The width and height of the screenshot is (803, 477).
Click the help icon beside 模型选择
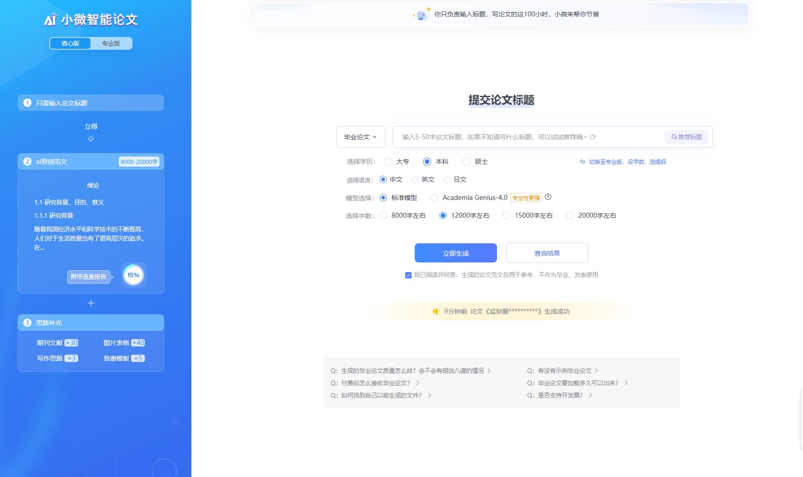click(x=548, y=197)
